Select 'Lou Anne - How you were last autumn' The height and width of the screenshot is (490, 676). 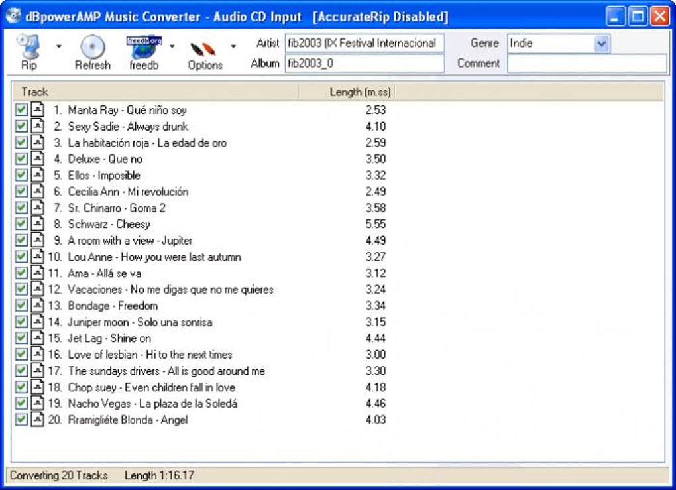coord(154,257)
